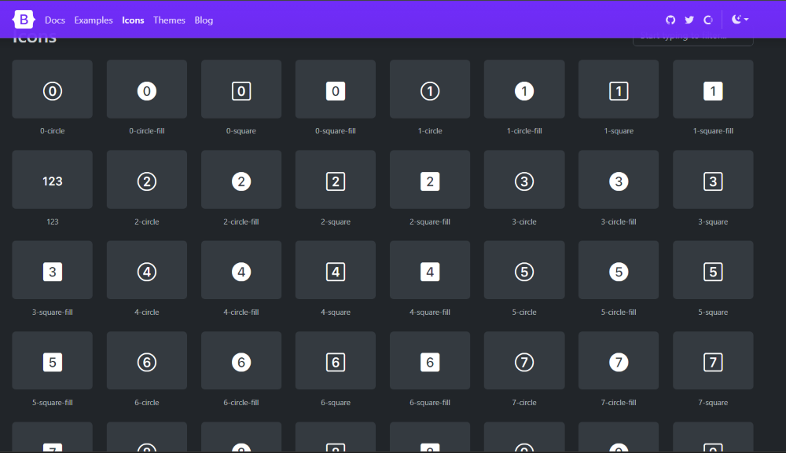The width and height of the screenshot is (786, 453).
Task: Click the '6-square' label text
Action: 336,403
